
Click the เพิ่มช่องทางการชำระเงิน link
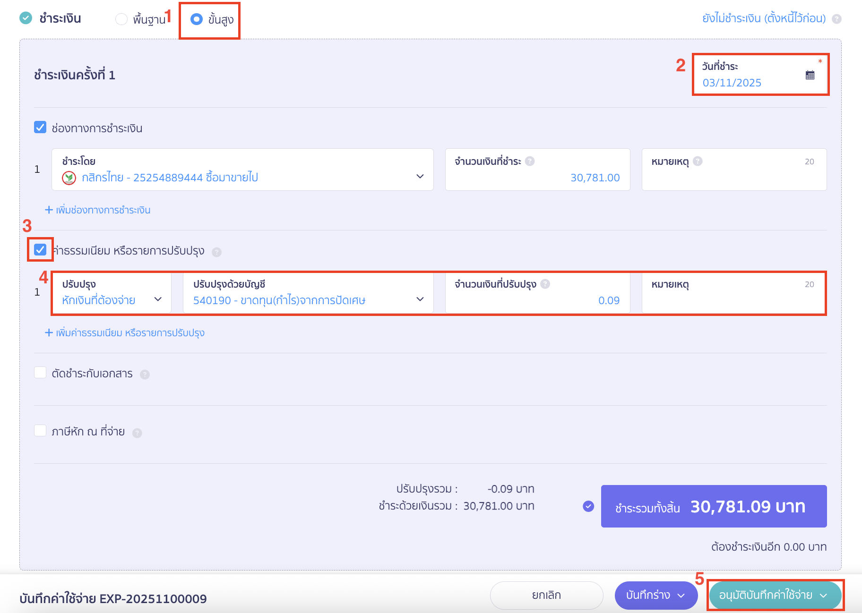[98, 210]
